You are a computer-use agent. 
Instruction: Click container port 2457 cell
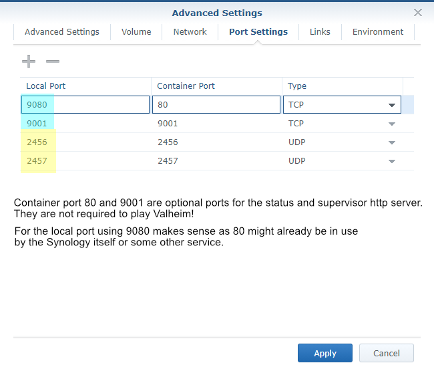pos(216,160)
